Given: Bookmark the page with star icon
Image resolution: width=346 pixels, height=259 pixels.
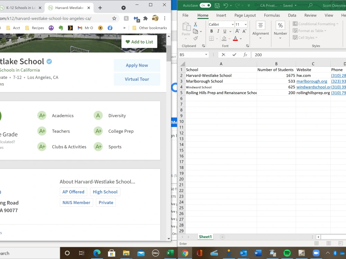Looking at the screenshot, I should (114, 19).
